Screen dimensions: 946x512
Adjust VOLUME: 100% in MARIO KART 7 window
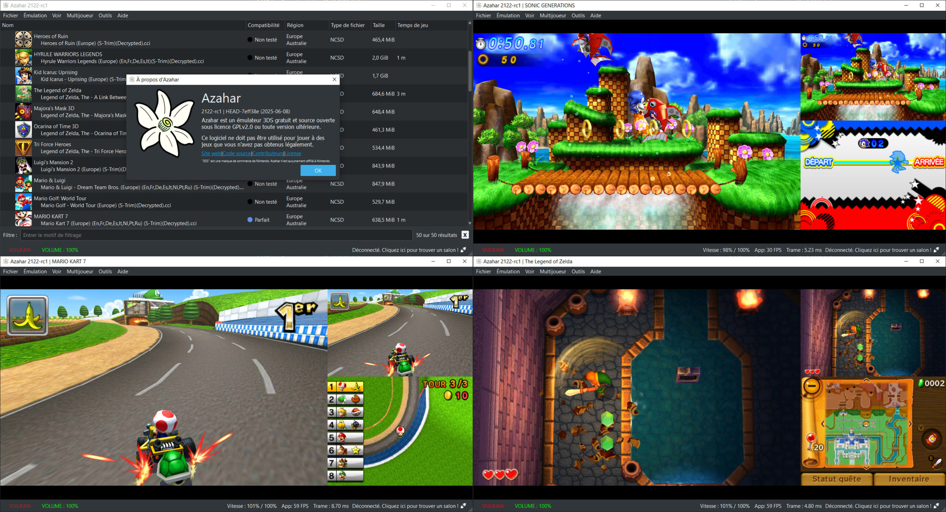tap(60, 506)
